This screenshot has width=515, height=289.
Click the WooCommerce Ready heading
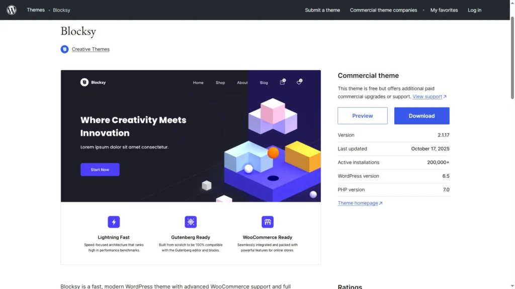pos(268,237)
